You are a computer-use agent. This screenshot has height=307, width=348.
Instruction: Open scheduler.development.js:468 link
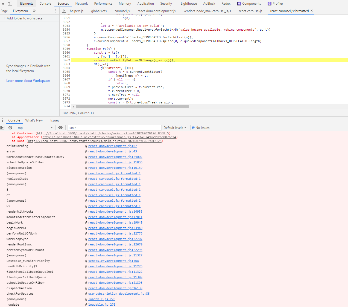tap(113, 261)
